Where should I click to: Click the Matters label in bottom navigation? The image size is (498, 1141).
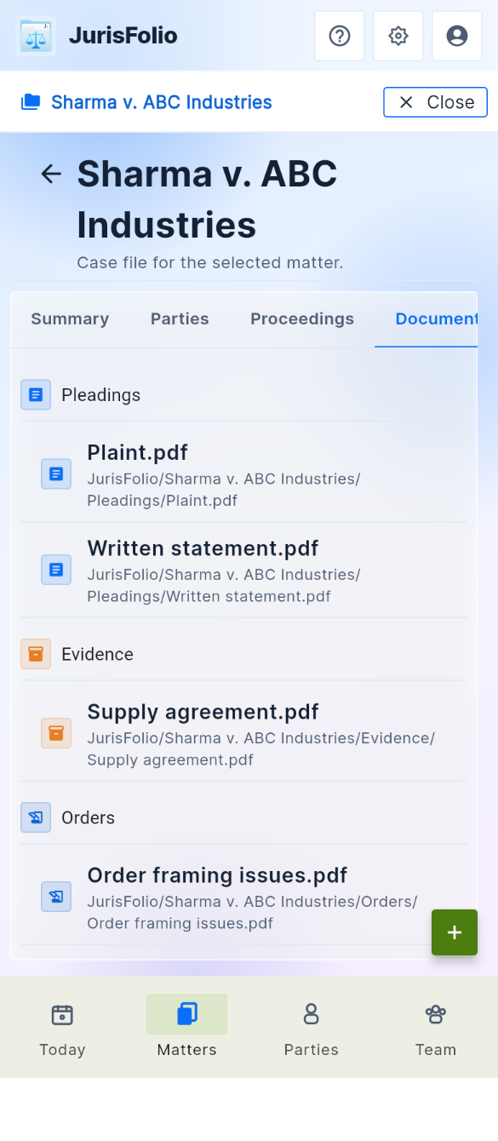(x=186, y=1050)
